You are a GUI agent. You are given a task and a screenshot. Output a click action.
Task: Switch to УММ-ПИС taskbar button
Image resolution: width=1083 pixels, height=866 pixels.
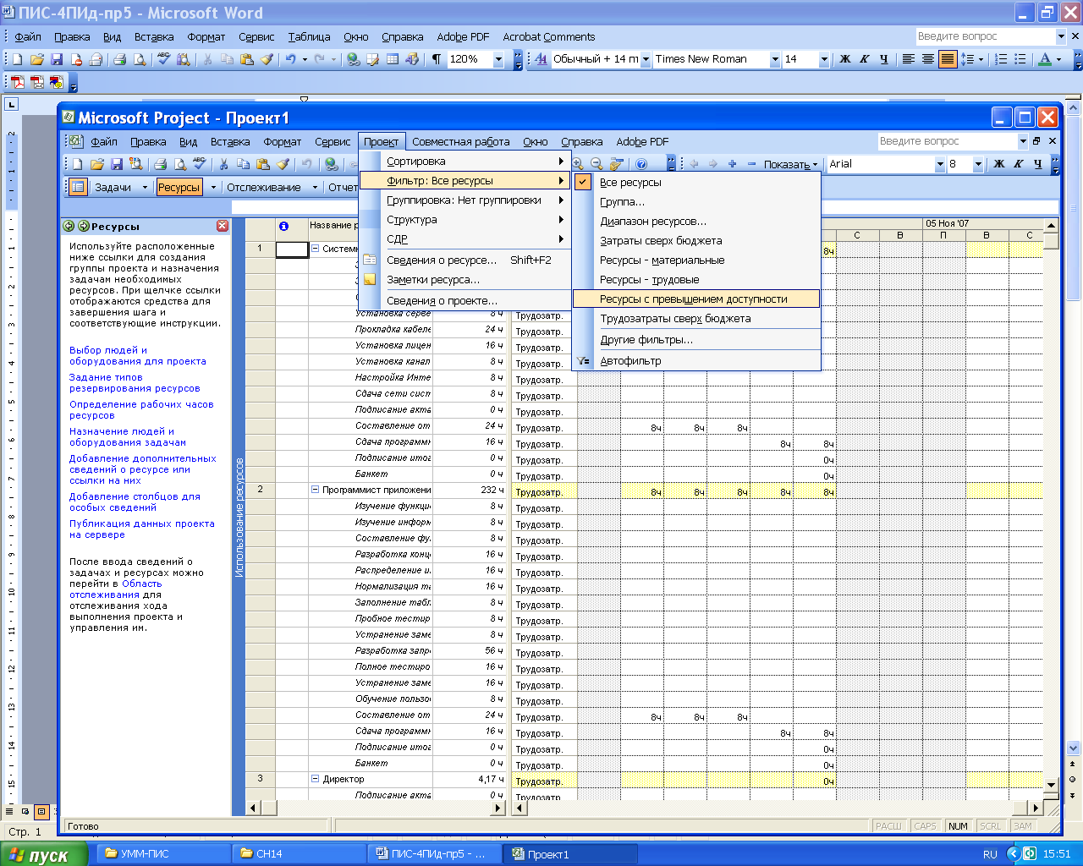click(x=163, y=853)
